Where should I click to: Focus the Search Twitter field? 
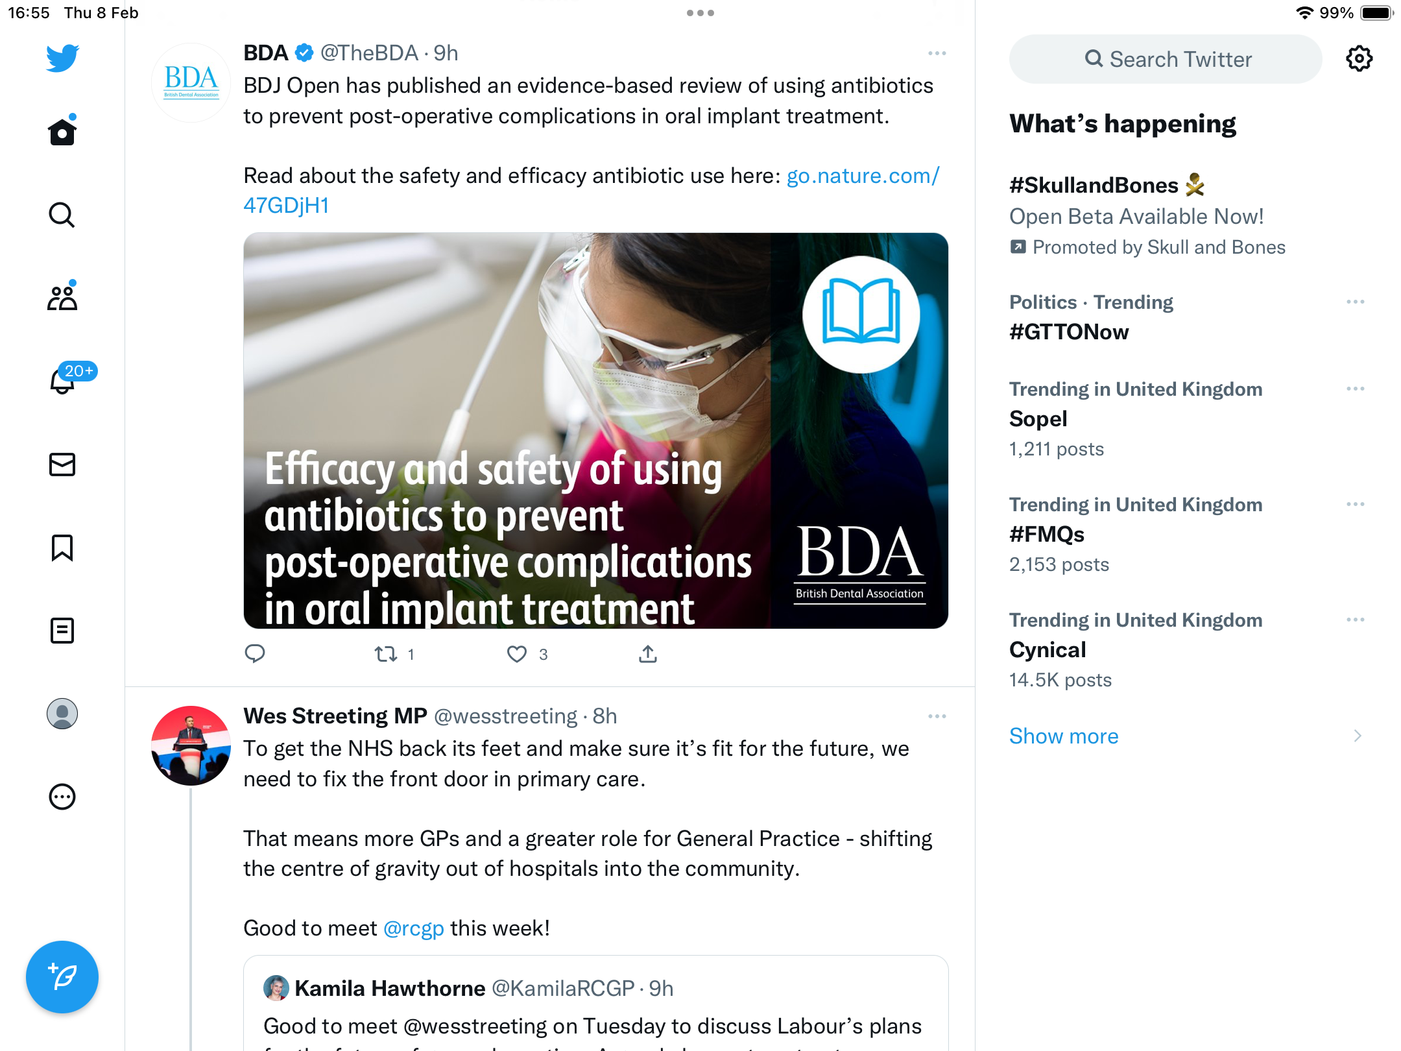1166,59
